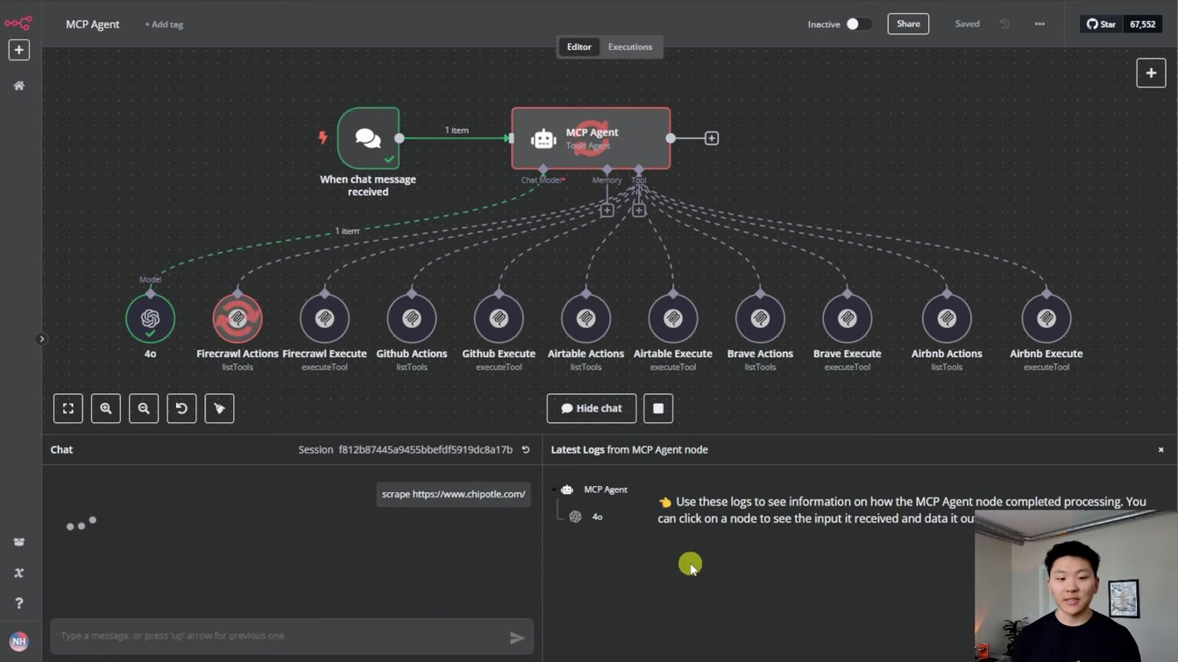
Task: Click the MCP Agent workflow title
Action: click(x=92, y=25)
